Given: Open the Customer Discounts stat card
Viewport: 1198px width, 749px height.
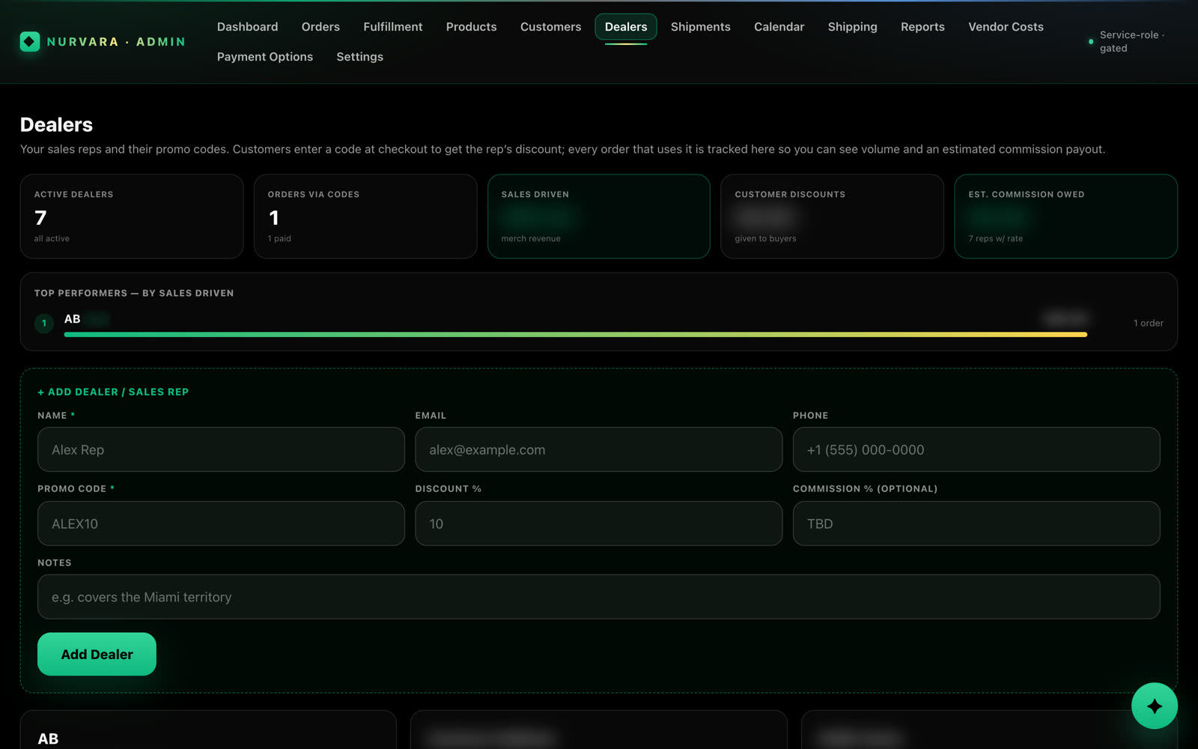Looking at the screenshot, I should click(832, 216).
